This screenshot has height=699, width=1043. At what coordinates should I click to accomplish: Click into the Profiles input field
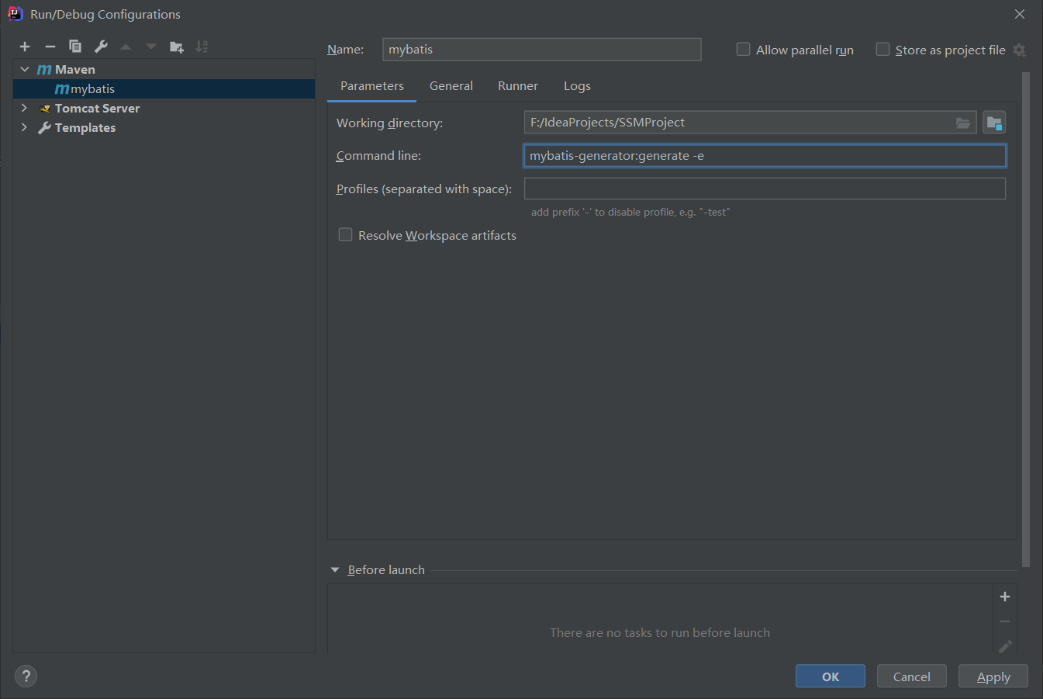coord(764,189)
